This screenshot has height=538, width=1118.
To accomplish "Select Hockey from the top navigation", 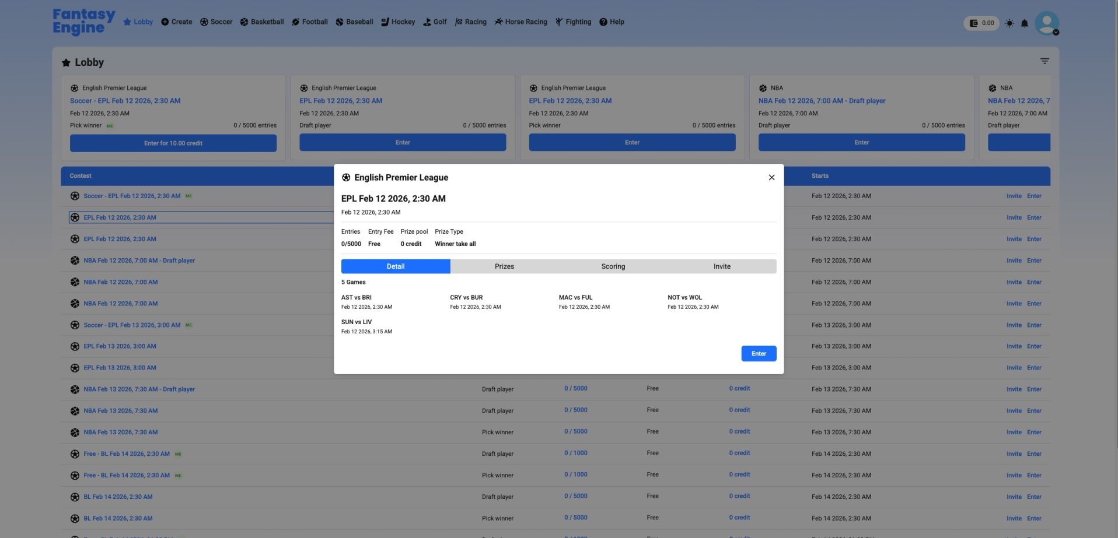I will [x=398, y=22].
